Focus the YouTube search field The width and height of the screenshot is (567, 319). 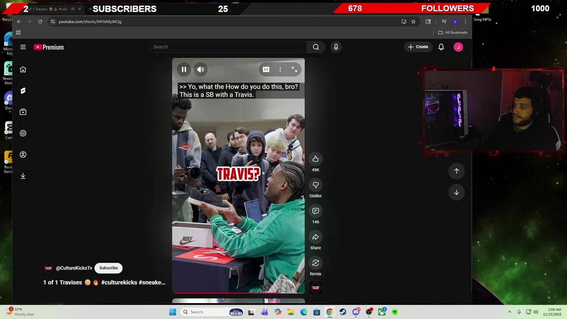228,47
